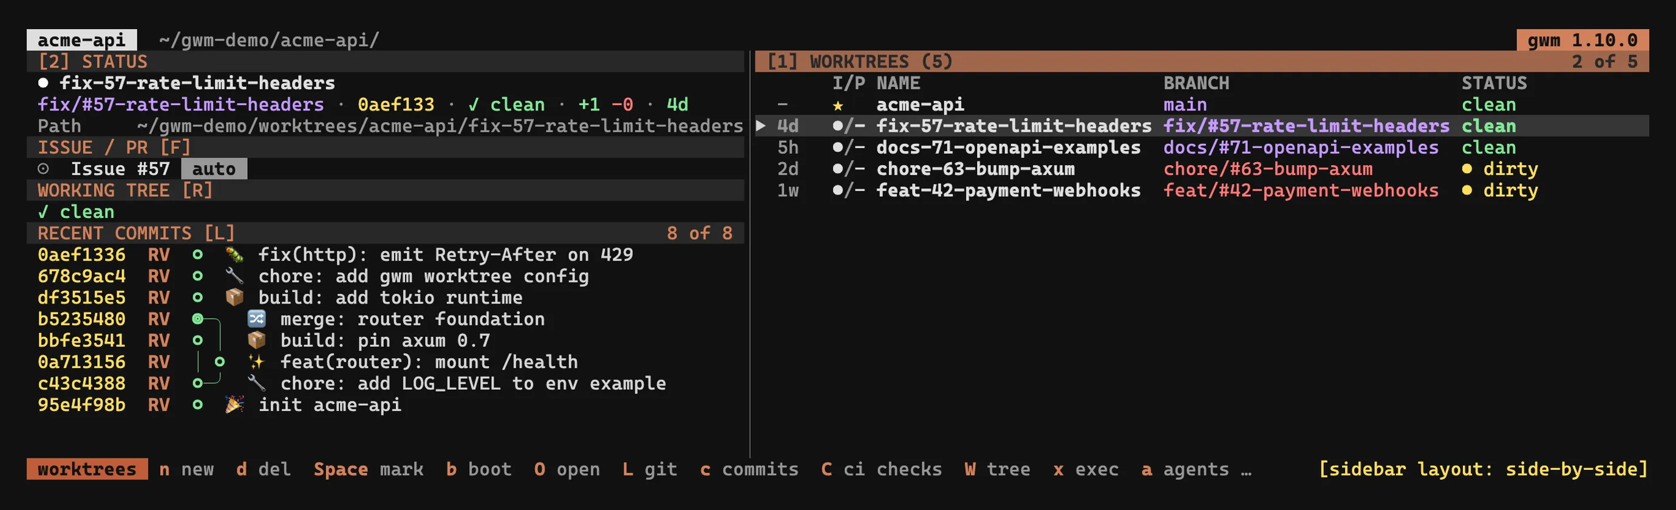Click the 'O open' footer shortcut
Viewport: 1676px width, 510px height.
(567, 470)
